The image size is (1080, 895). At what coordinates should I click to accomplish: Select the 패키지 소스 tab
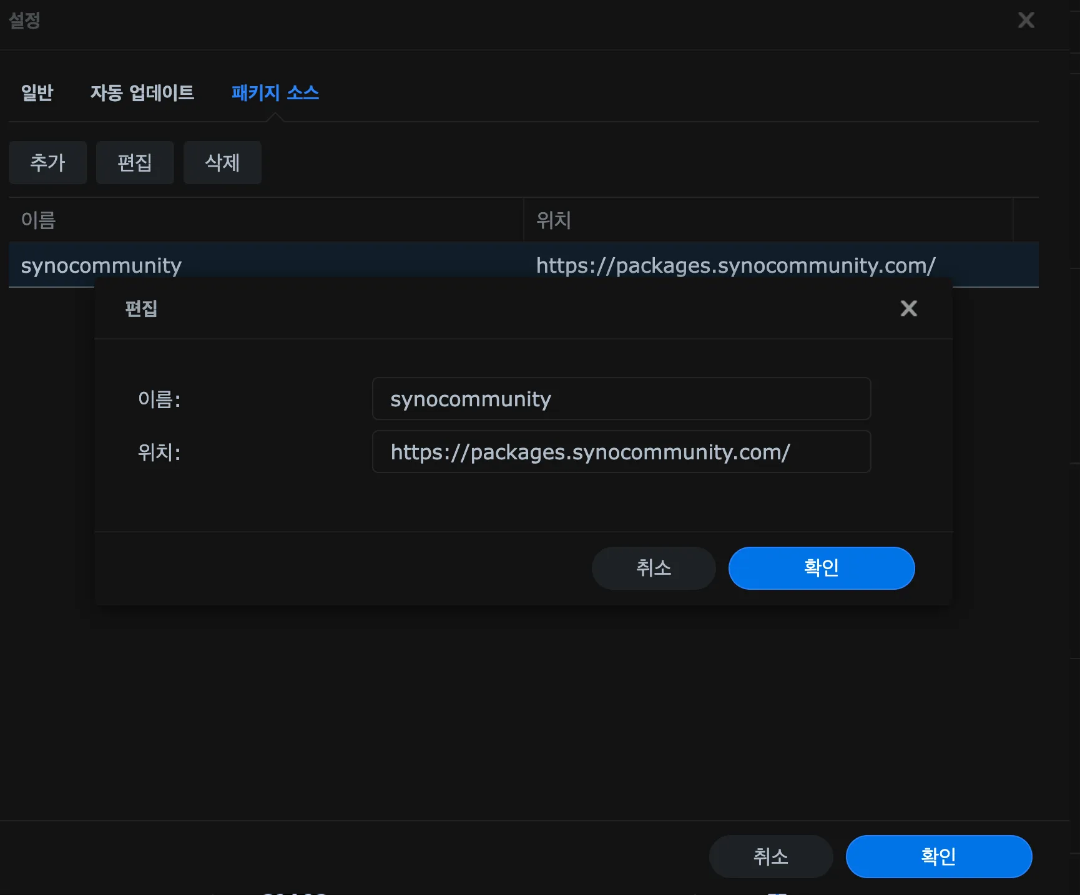point(275,92)
